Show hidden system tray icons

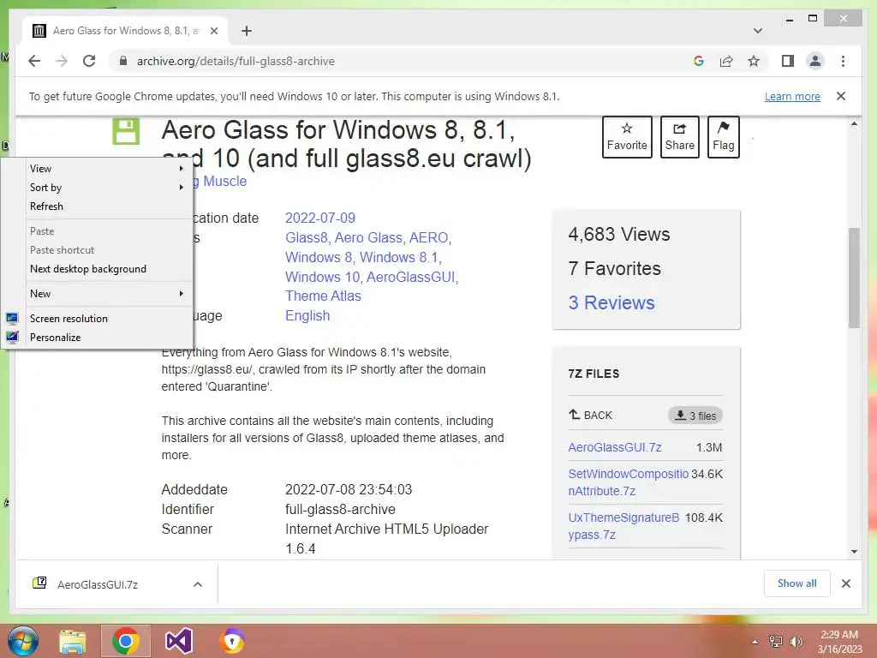click(755, 642)
